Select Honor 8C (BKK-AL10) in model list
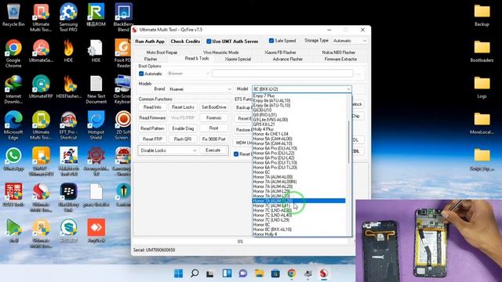The width and height of the screenshot is (502, 282). point(272,230)
